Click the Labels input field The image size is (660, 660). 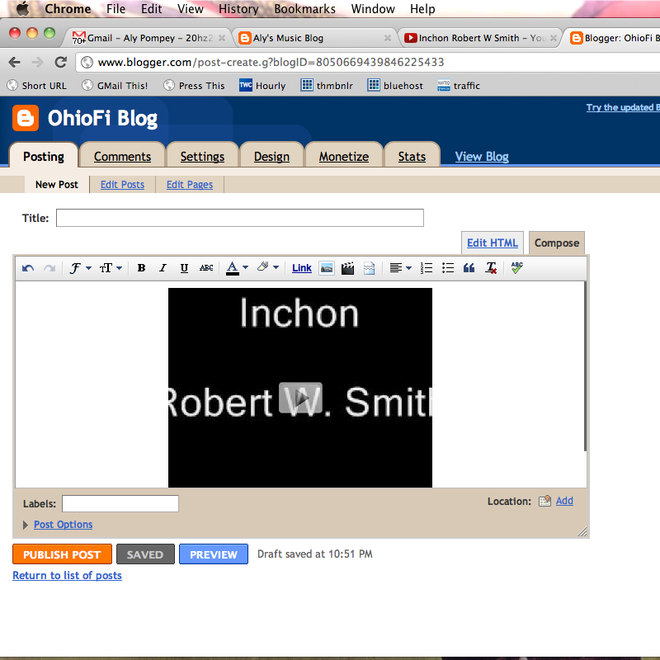pos(120,503)
